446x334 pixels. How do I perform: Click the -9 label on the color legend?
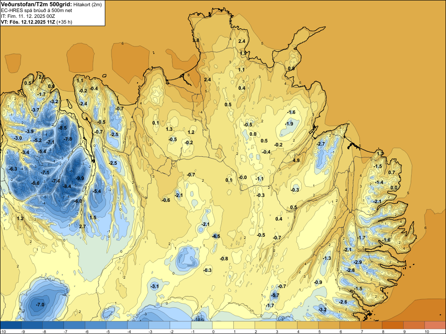23,331
